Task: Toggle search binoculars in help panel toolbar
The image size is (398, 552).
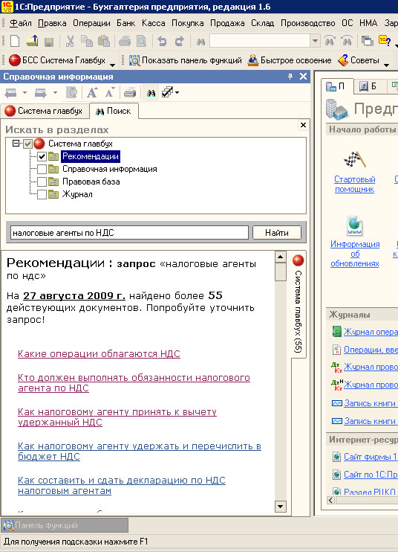Action: [151, 93]
